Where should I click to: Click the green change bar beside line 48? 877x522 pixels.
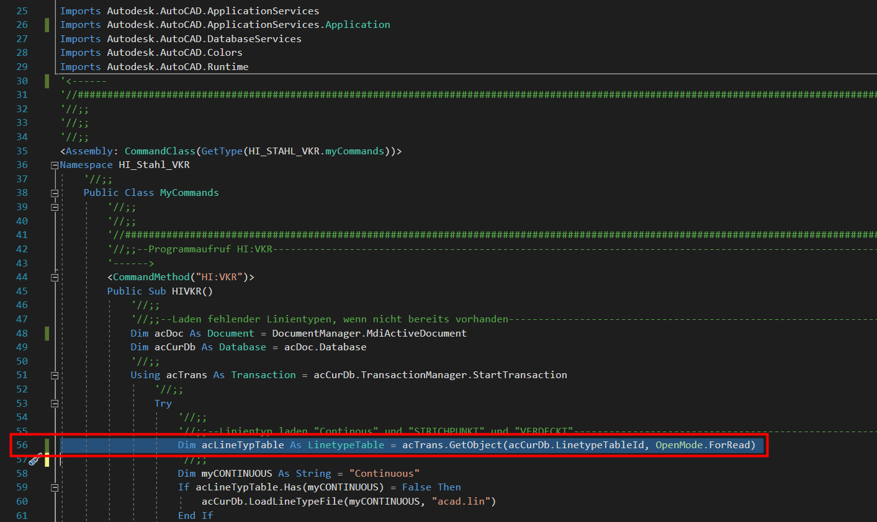47,333
